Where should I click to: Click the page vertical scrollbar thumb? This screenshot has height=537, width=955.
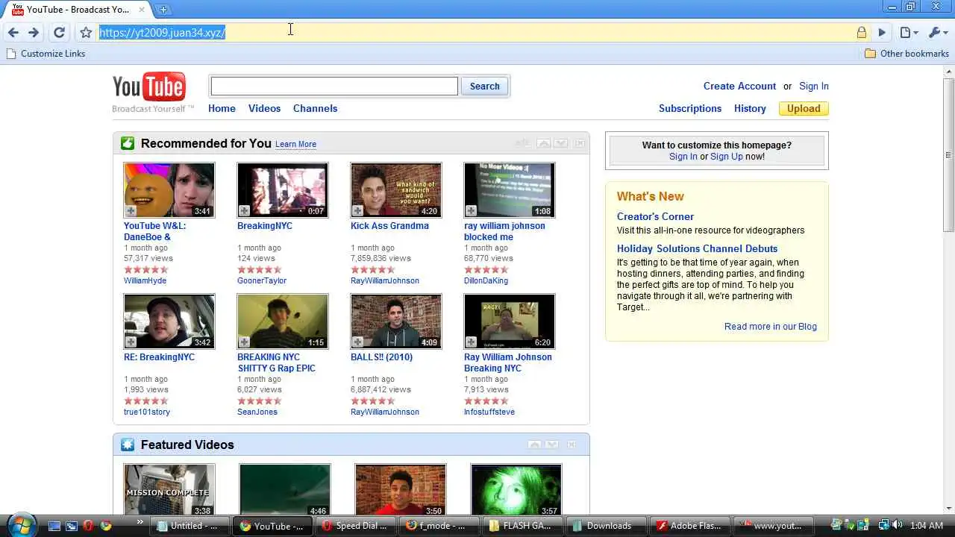coord(949,154)
